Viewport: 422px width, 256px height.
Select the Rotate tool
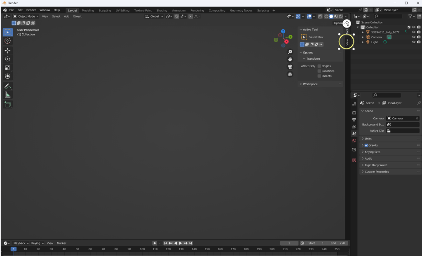7,59
